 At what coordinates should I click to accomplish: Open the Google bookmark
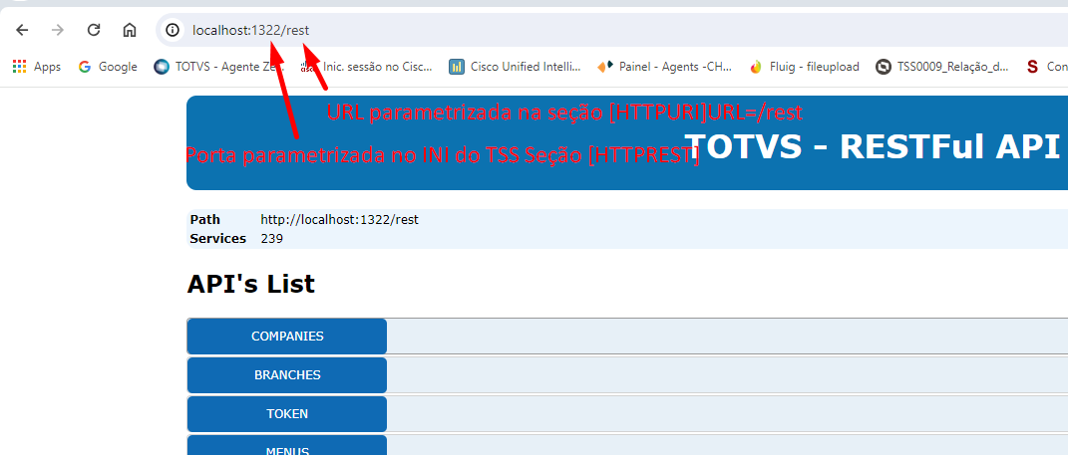pyautogui.click(x=108, y=67)
